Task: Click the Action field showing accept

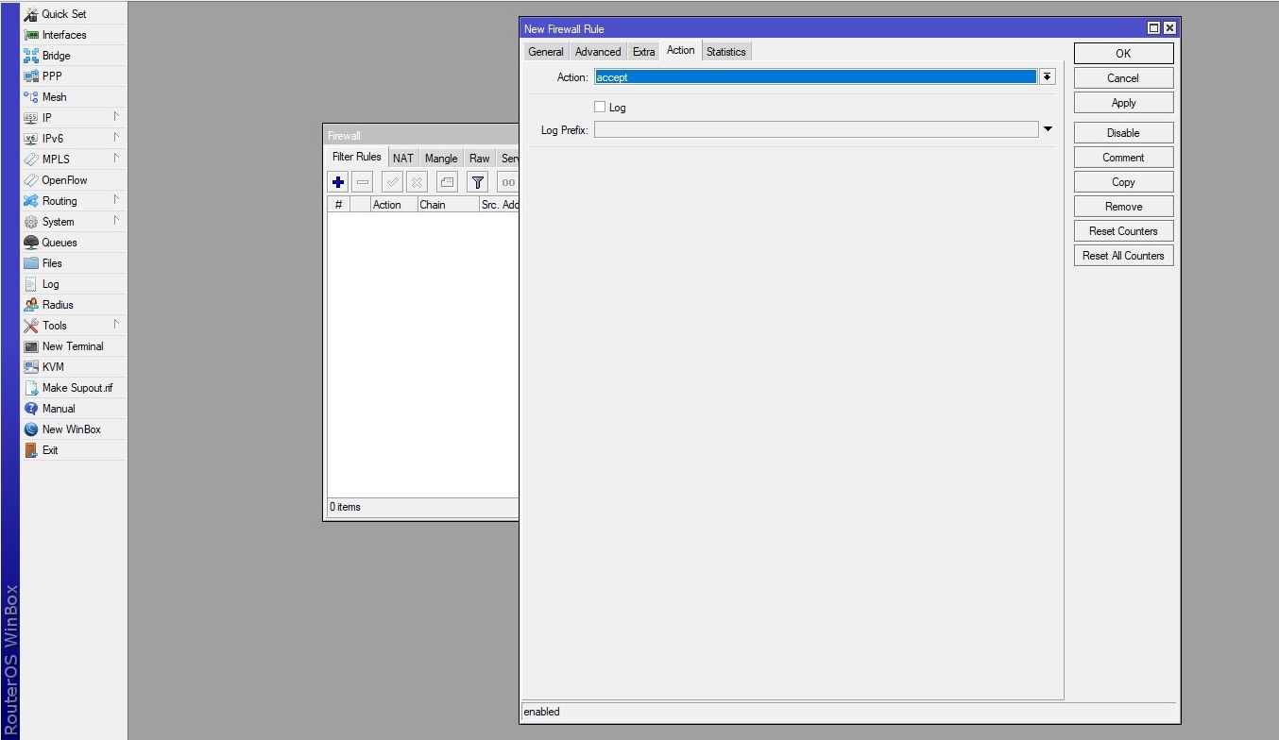Action: coord(815,77)
